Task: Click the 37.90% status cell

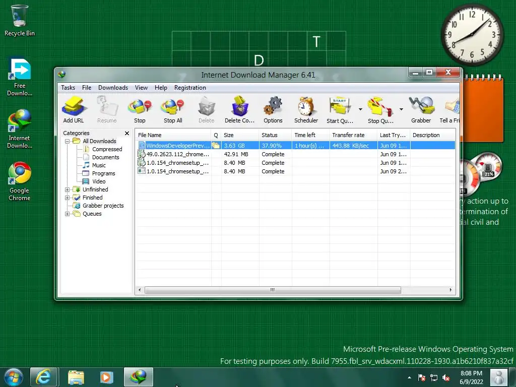Action: [272, 146]
